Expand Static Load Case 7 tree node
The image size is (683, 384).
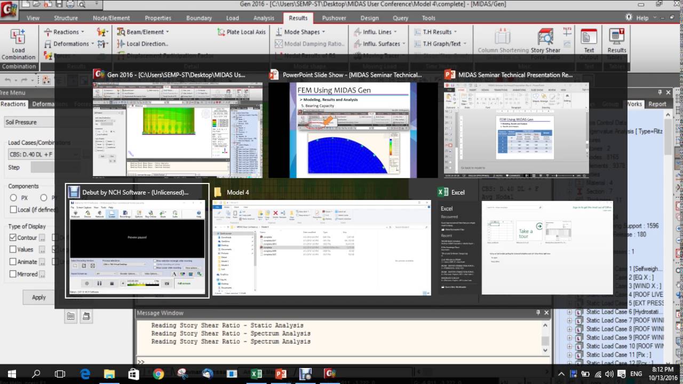coord(569,321)
